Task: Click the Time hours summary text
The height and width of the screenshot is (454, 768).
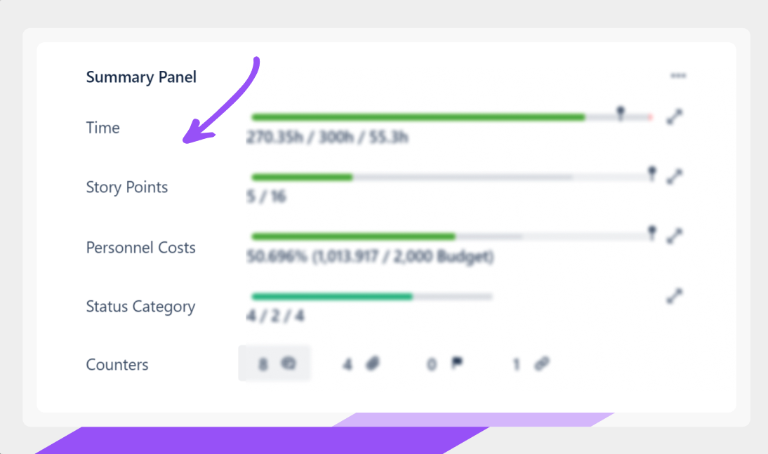Action: (327, 137)
